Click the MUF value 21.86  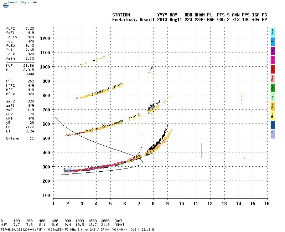[29, 66]
